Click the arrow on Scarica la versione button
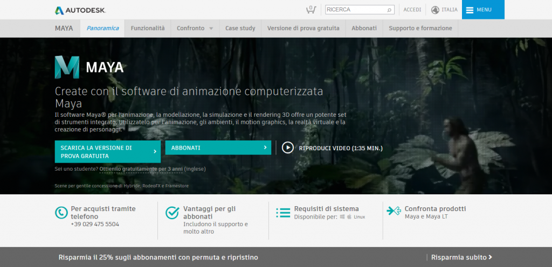This screenshot has height=267, width=552. pyautogui.click(x=155, y=151)
